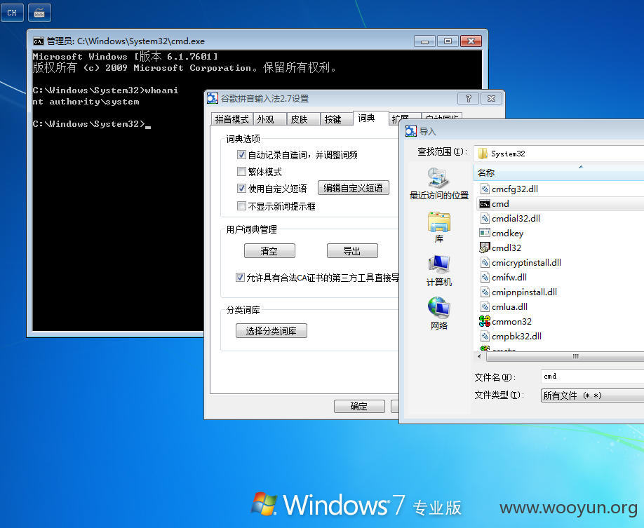Click 名称 column header to sort

(x=558, y=173)
